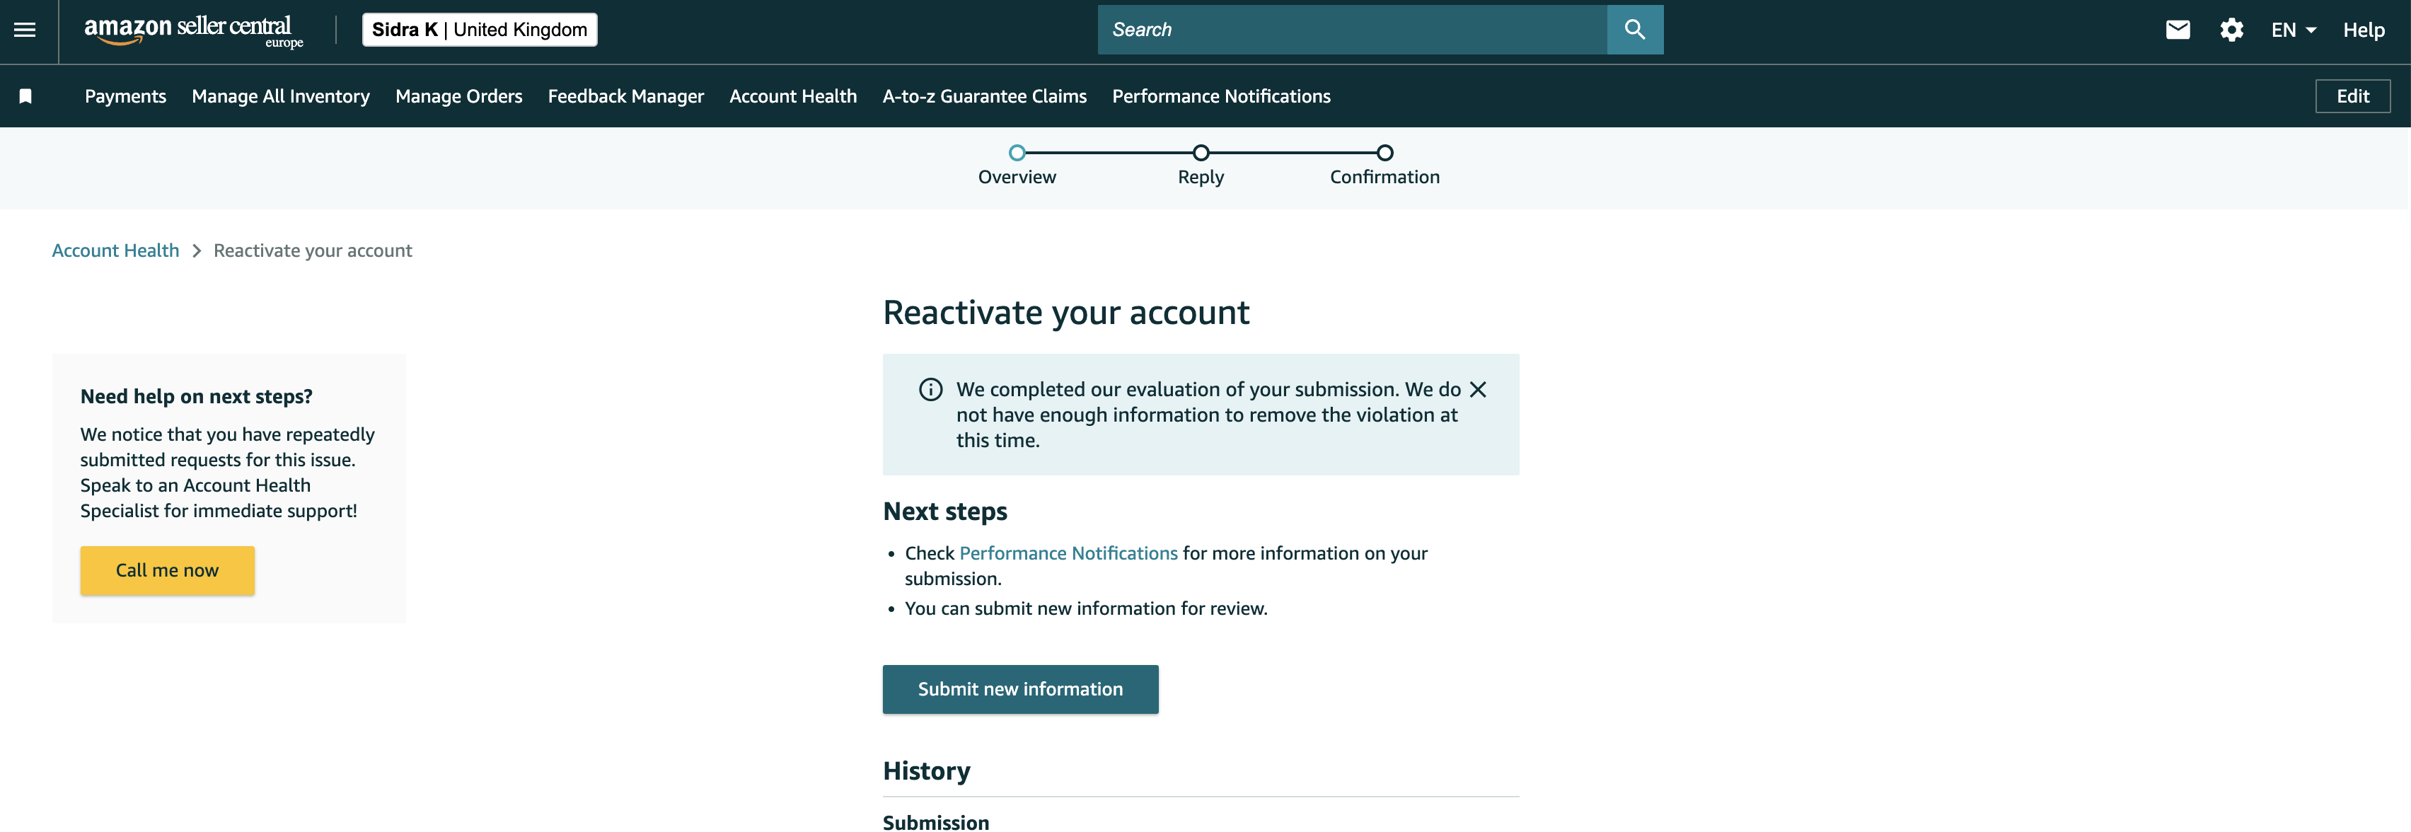Image resolution: width=2411 pixels, height=832 pixels.
Task: Click into the Search field
Action: click(1351, 30)
